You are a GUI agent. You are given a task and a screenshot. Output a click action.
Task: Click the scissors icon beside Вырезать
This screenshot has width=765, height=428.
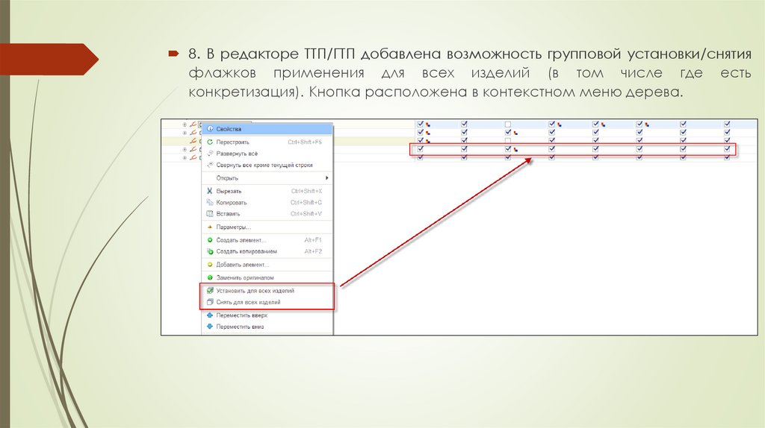point(210,191)
